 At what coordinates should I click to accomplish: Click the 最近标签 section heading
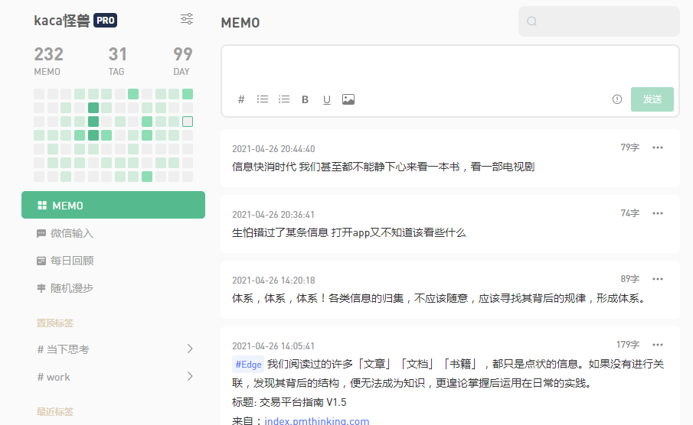coord(55,412)
